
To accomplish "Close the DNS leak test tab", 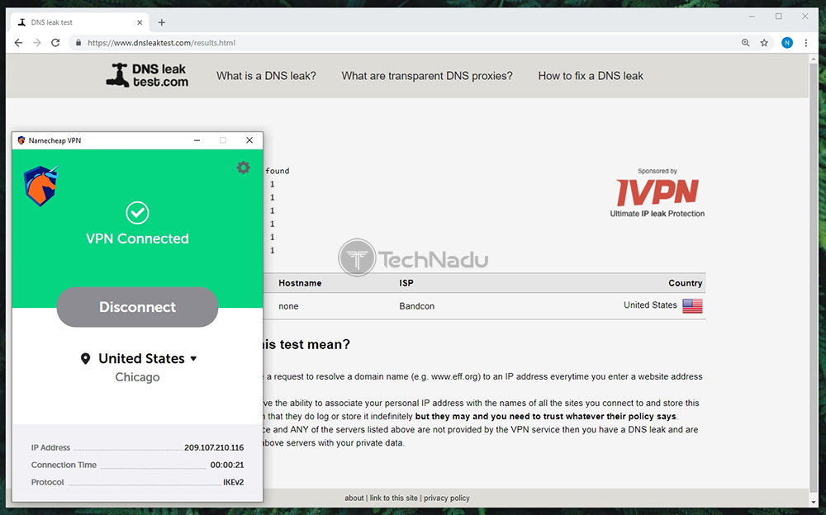I will tap(140, 22).
